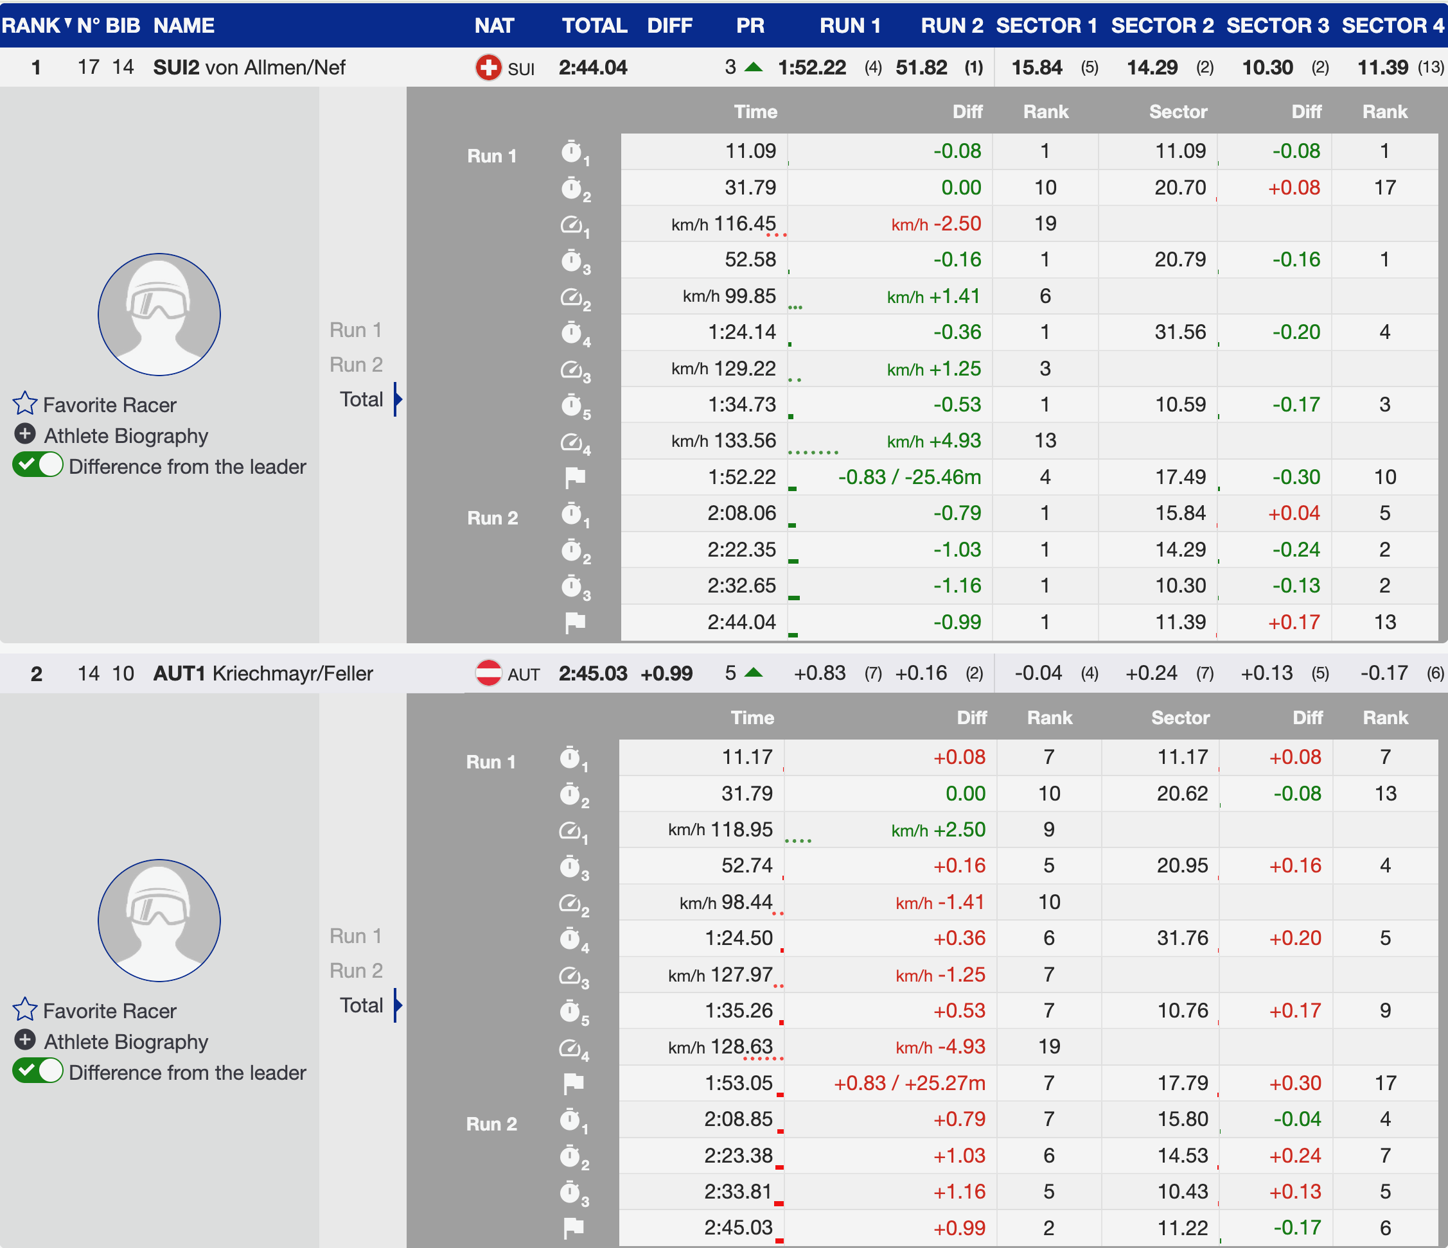Screen dimensions: 1448x1248
Task: Click the Austrian flag icon
Action: click(488, 673)
